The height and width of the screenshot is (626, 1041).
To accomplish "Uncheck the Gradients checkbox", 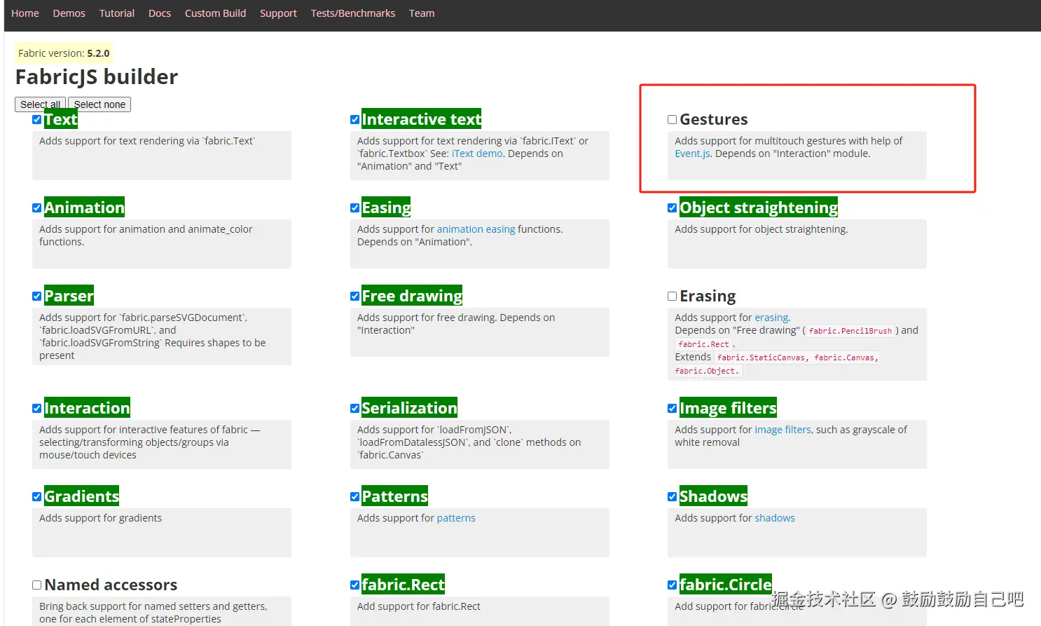I will point(36,497).
